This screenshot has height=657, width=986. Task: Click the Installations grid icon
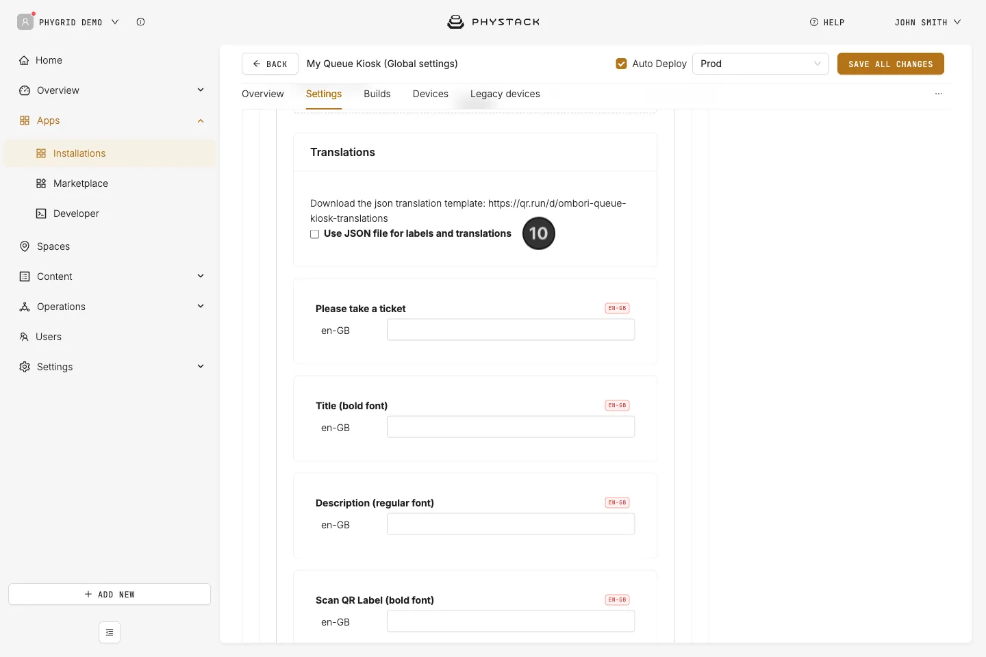pos(41,153)
